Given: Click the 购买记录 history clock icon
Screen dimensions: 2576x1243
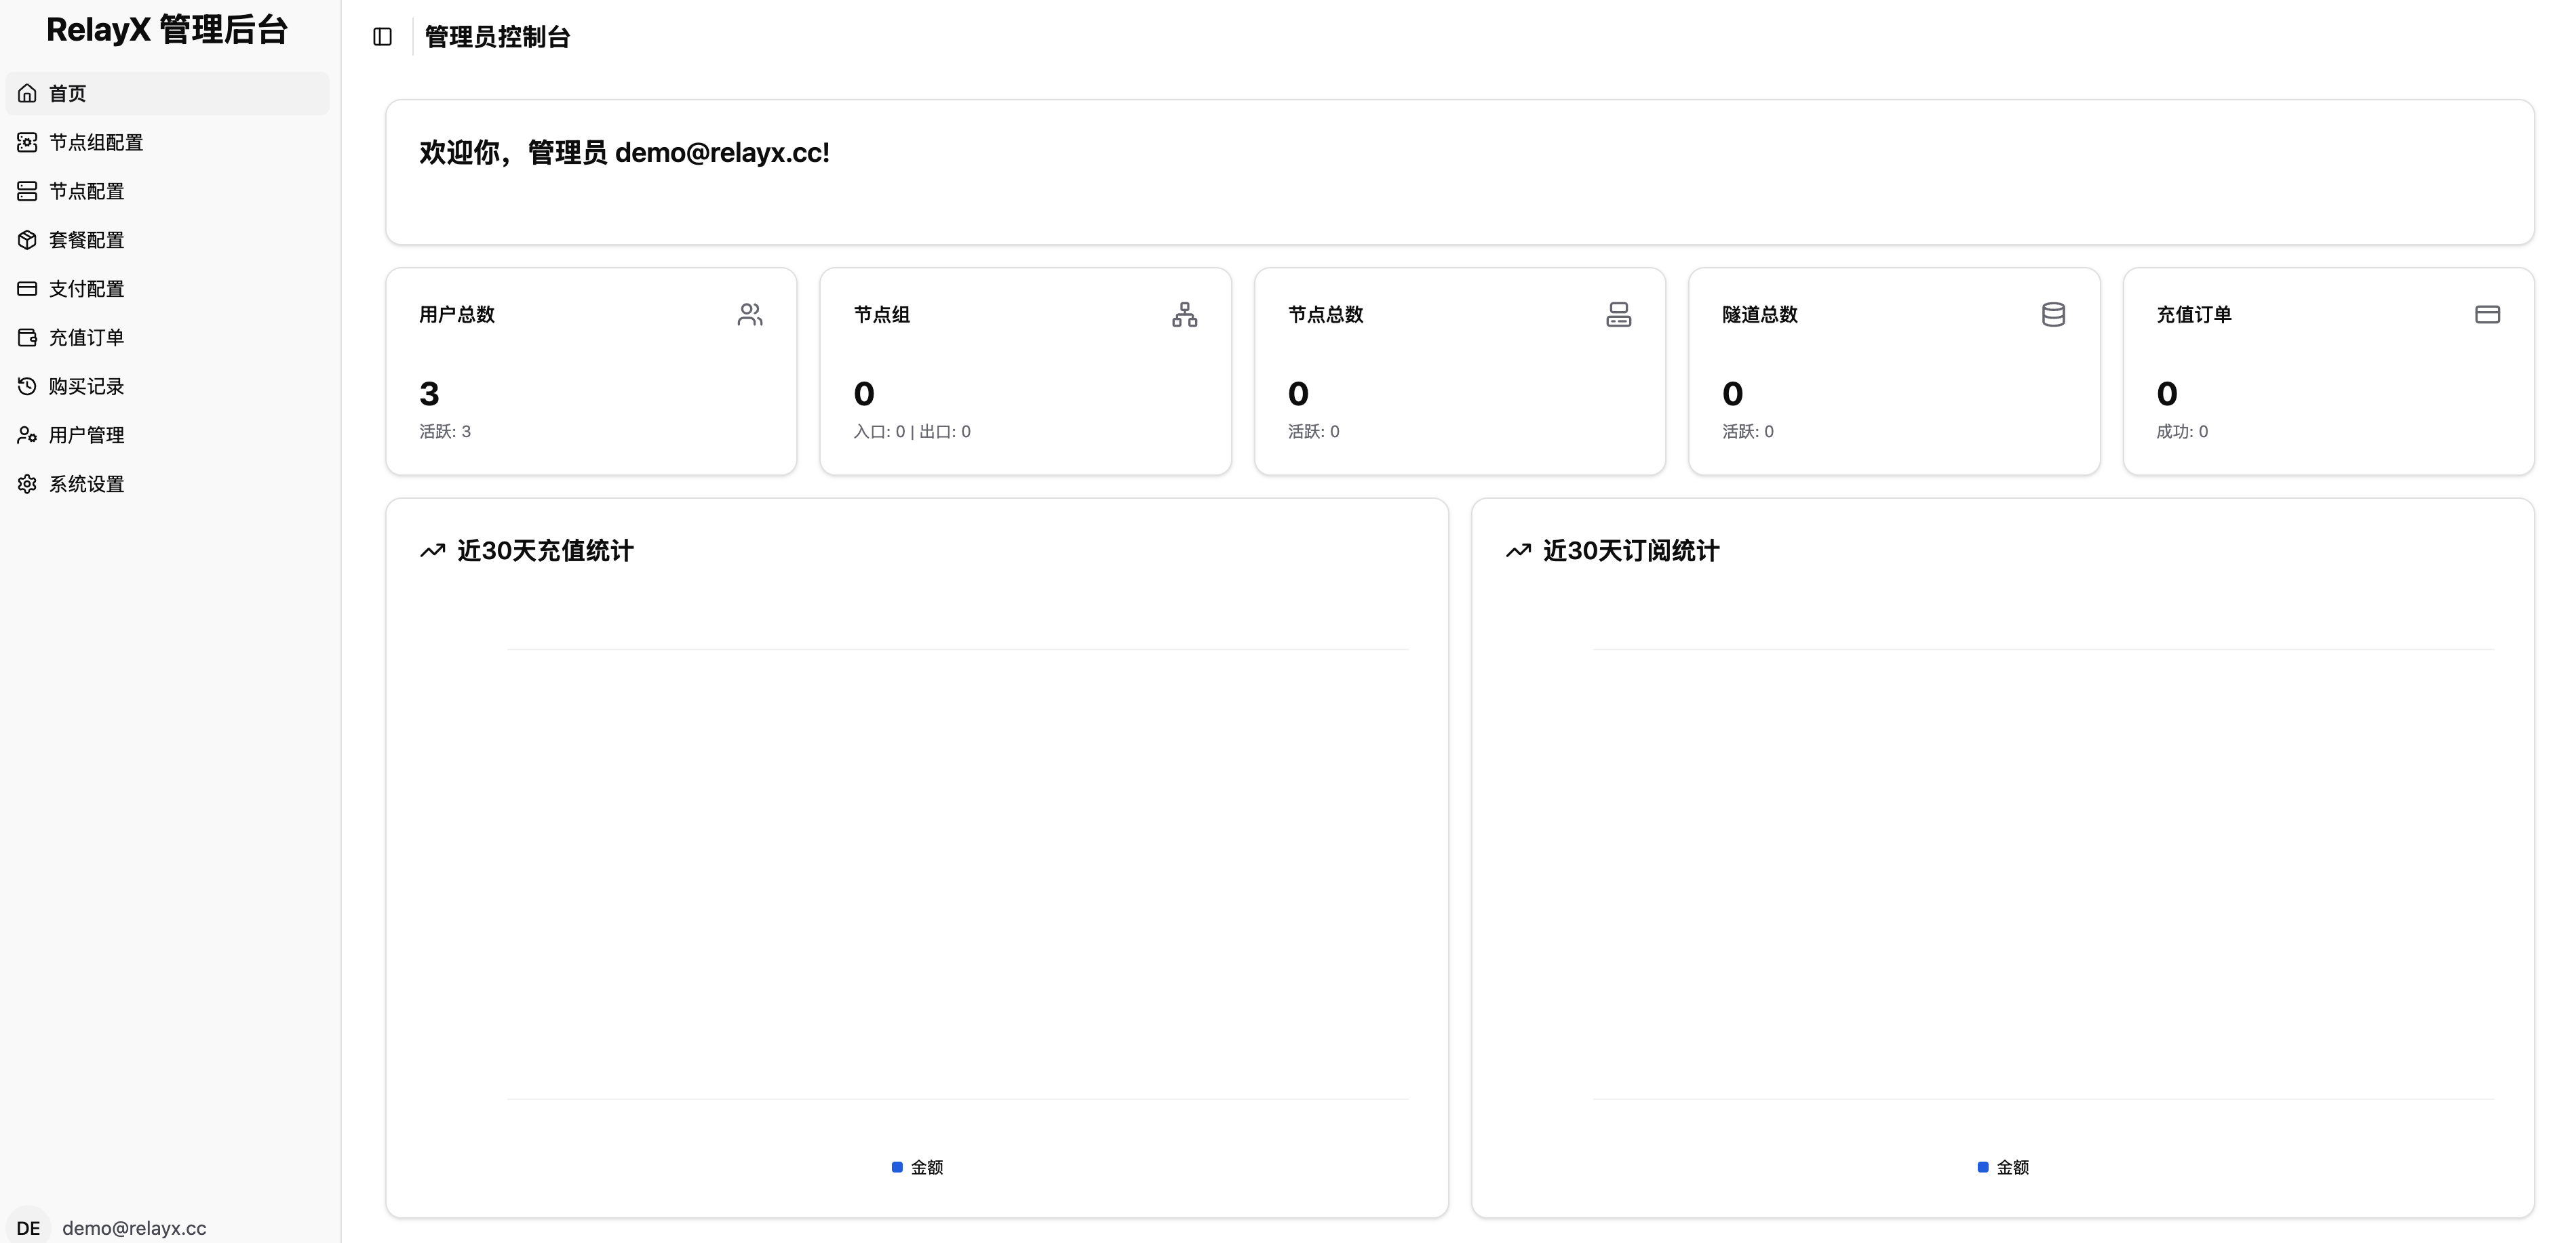Looking at the screenshot, I should [x=27, y=386].
